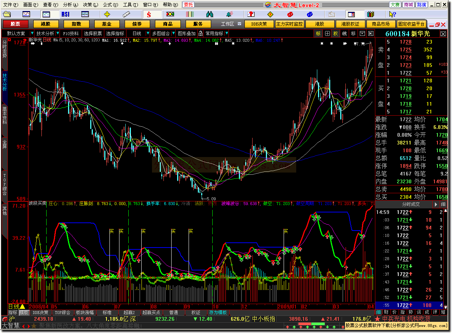453x334 pixels.
Task: Click the 存为模板 save template button
Action: coord(218,313)
